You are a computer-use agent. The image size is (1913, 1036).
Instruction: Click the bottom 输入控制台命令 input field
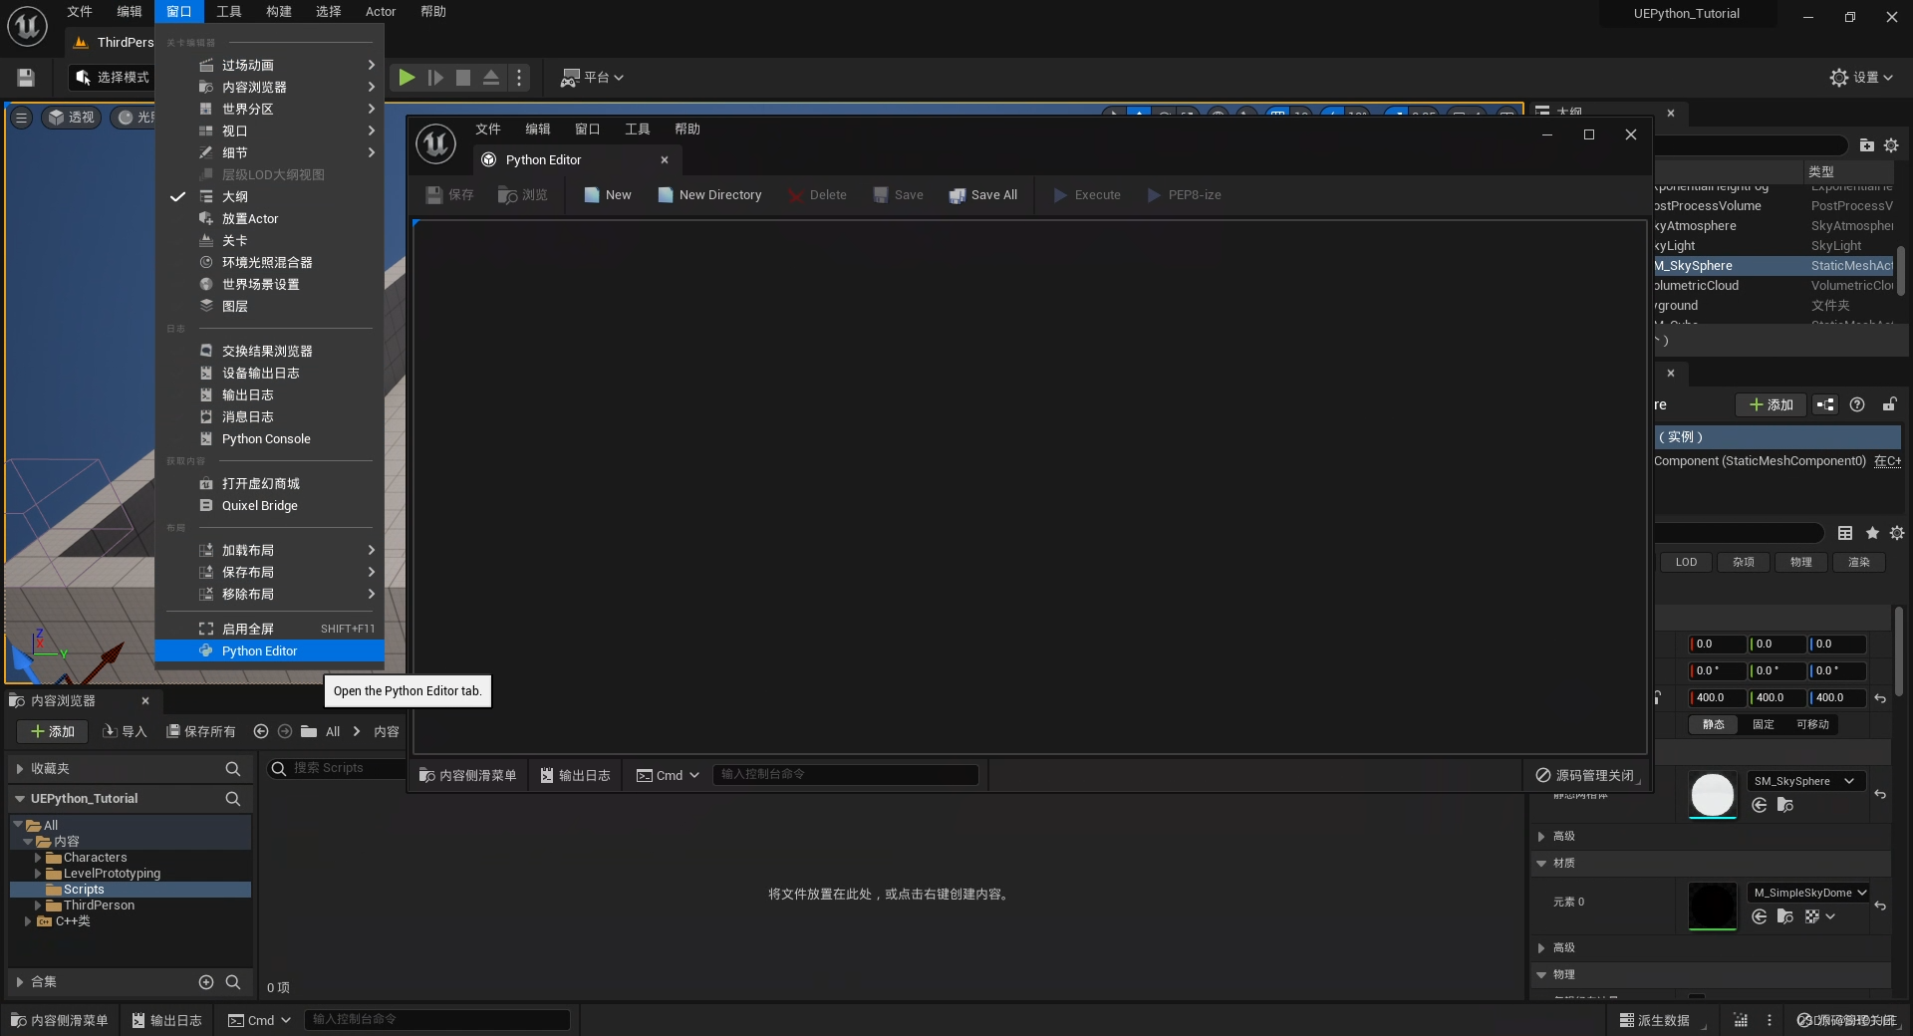436,1020
